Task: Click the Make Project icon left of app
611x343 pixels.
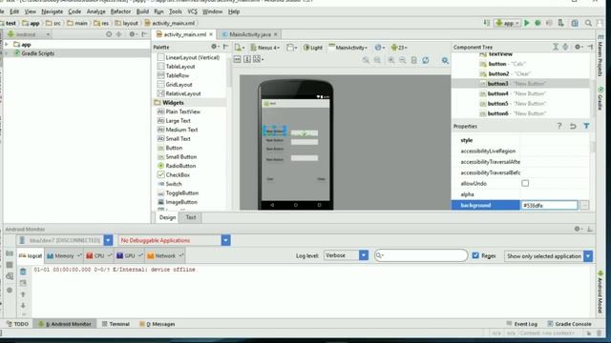Action: [487, 23]
